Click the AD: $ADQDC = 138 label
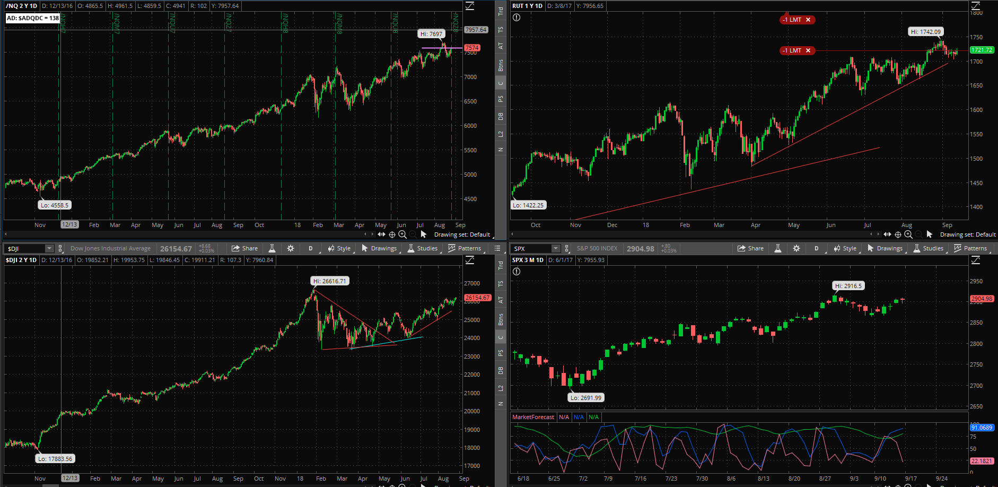Screen dimensions: 998x487 pos(32,18)
